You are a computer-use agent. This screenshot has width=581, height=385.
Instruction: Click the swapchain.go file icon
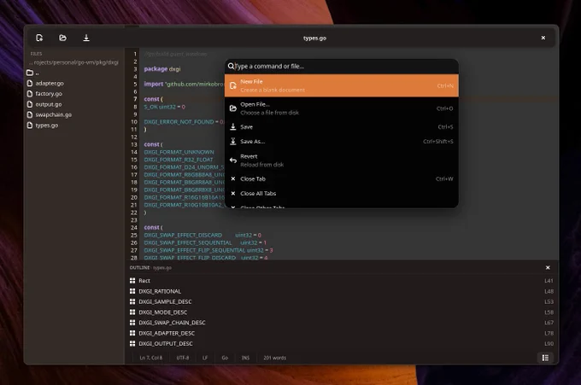click(30, 114)
